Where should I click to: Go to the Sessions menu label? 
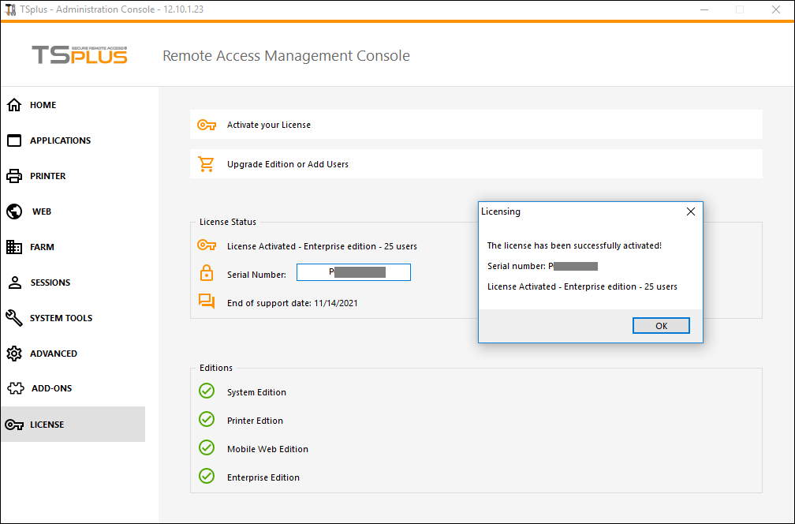click(x=50, y=283)
